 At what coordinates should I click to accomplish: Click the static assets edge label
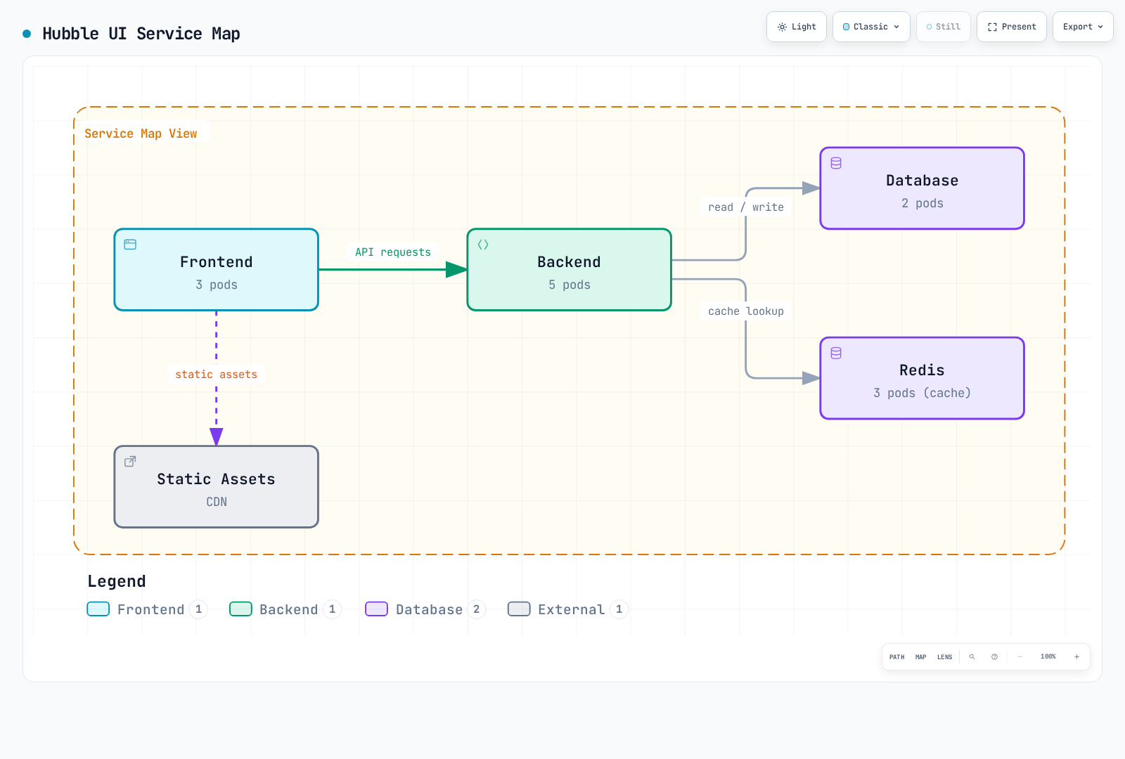point(217,375)
